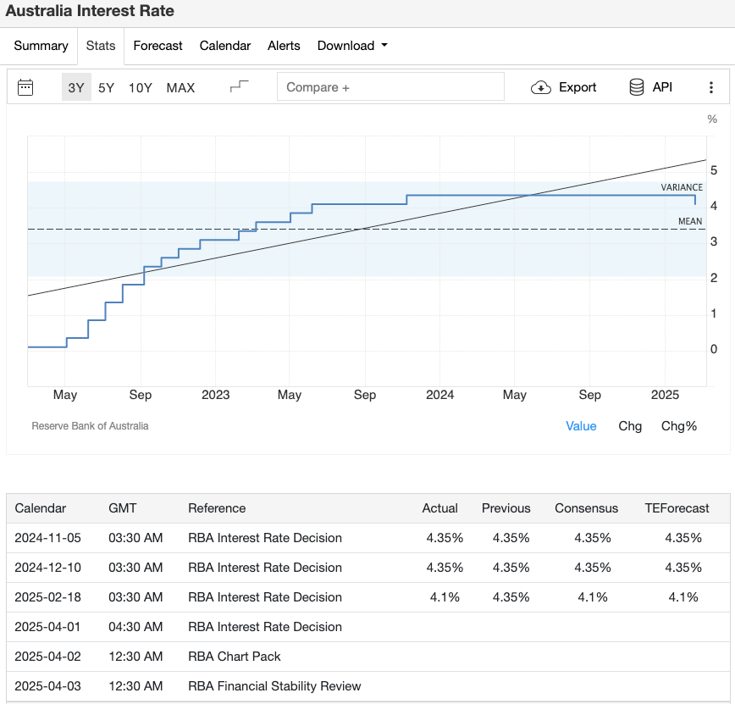Screen dimensions: 735x704
Task: Open the three-dot overflow menu
Action: click(x=712, y=86)
